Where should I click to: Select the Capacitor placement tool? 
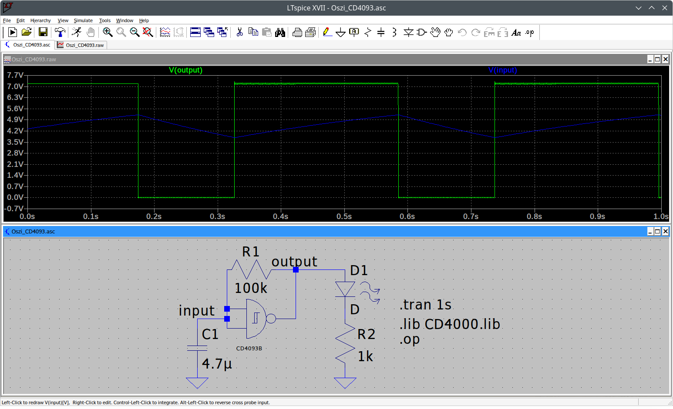click(x=381, y=32)
